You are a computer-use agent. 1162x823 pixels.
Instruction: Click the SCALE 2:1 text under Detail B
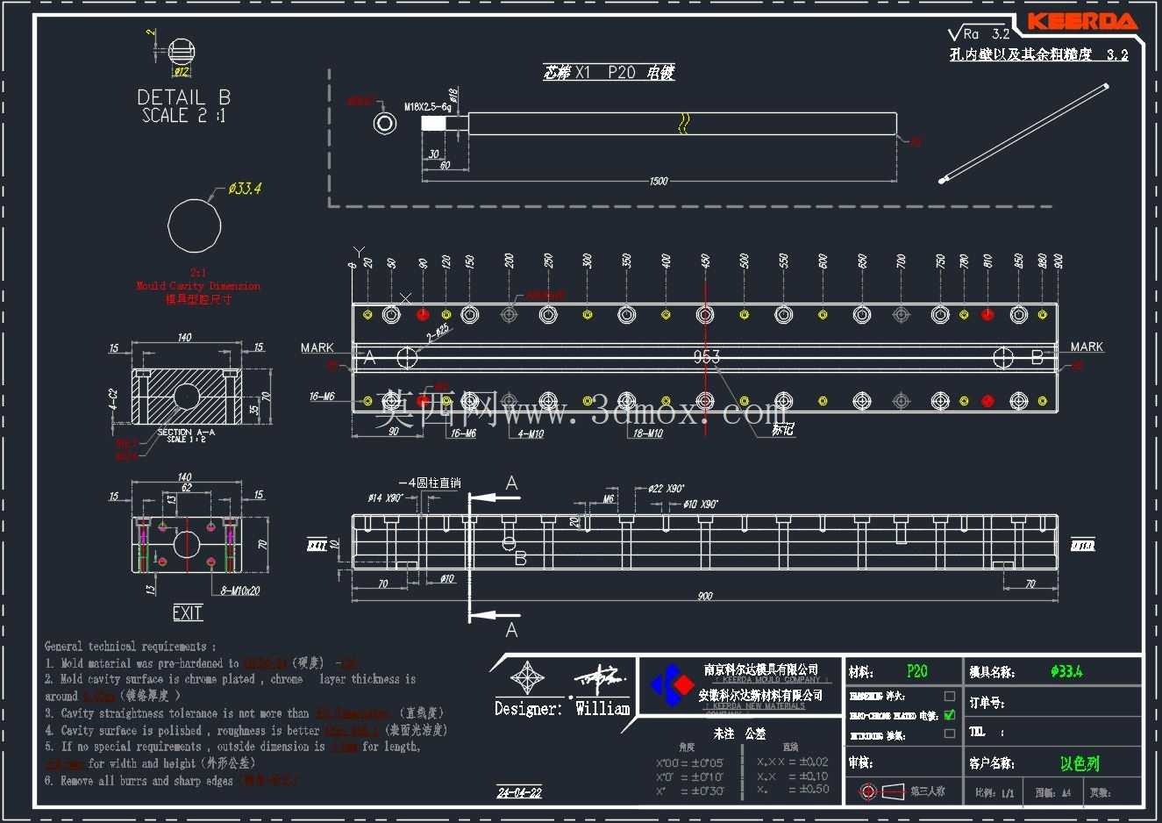pos(184,116)
